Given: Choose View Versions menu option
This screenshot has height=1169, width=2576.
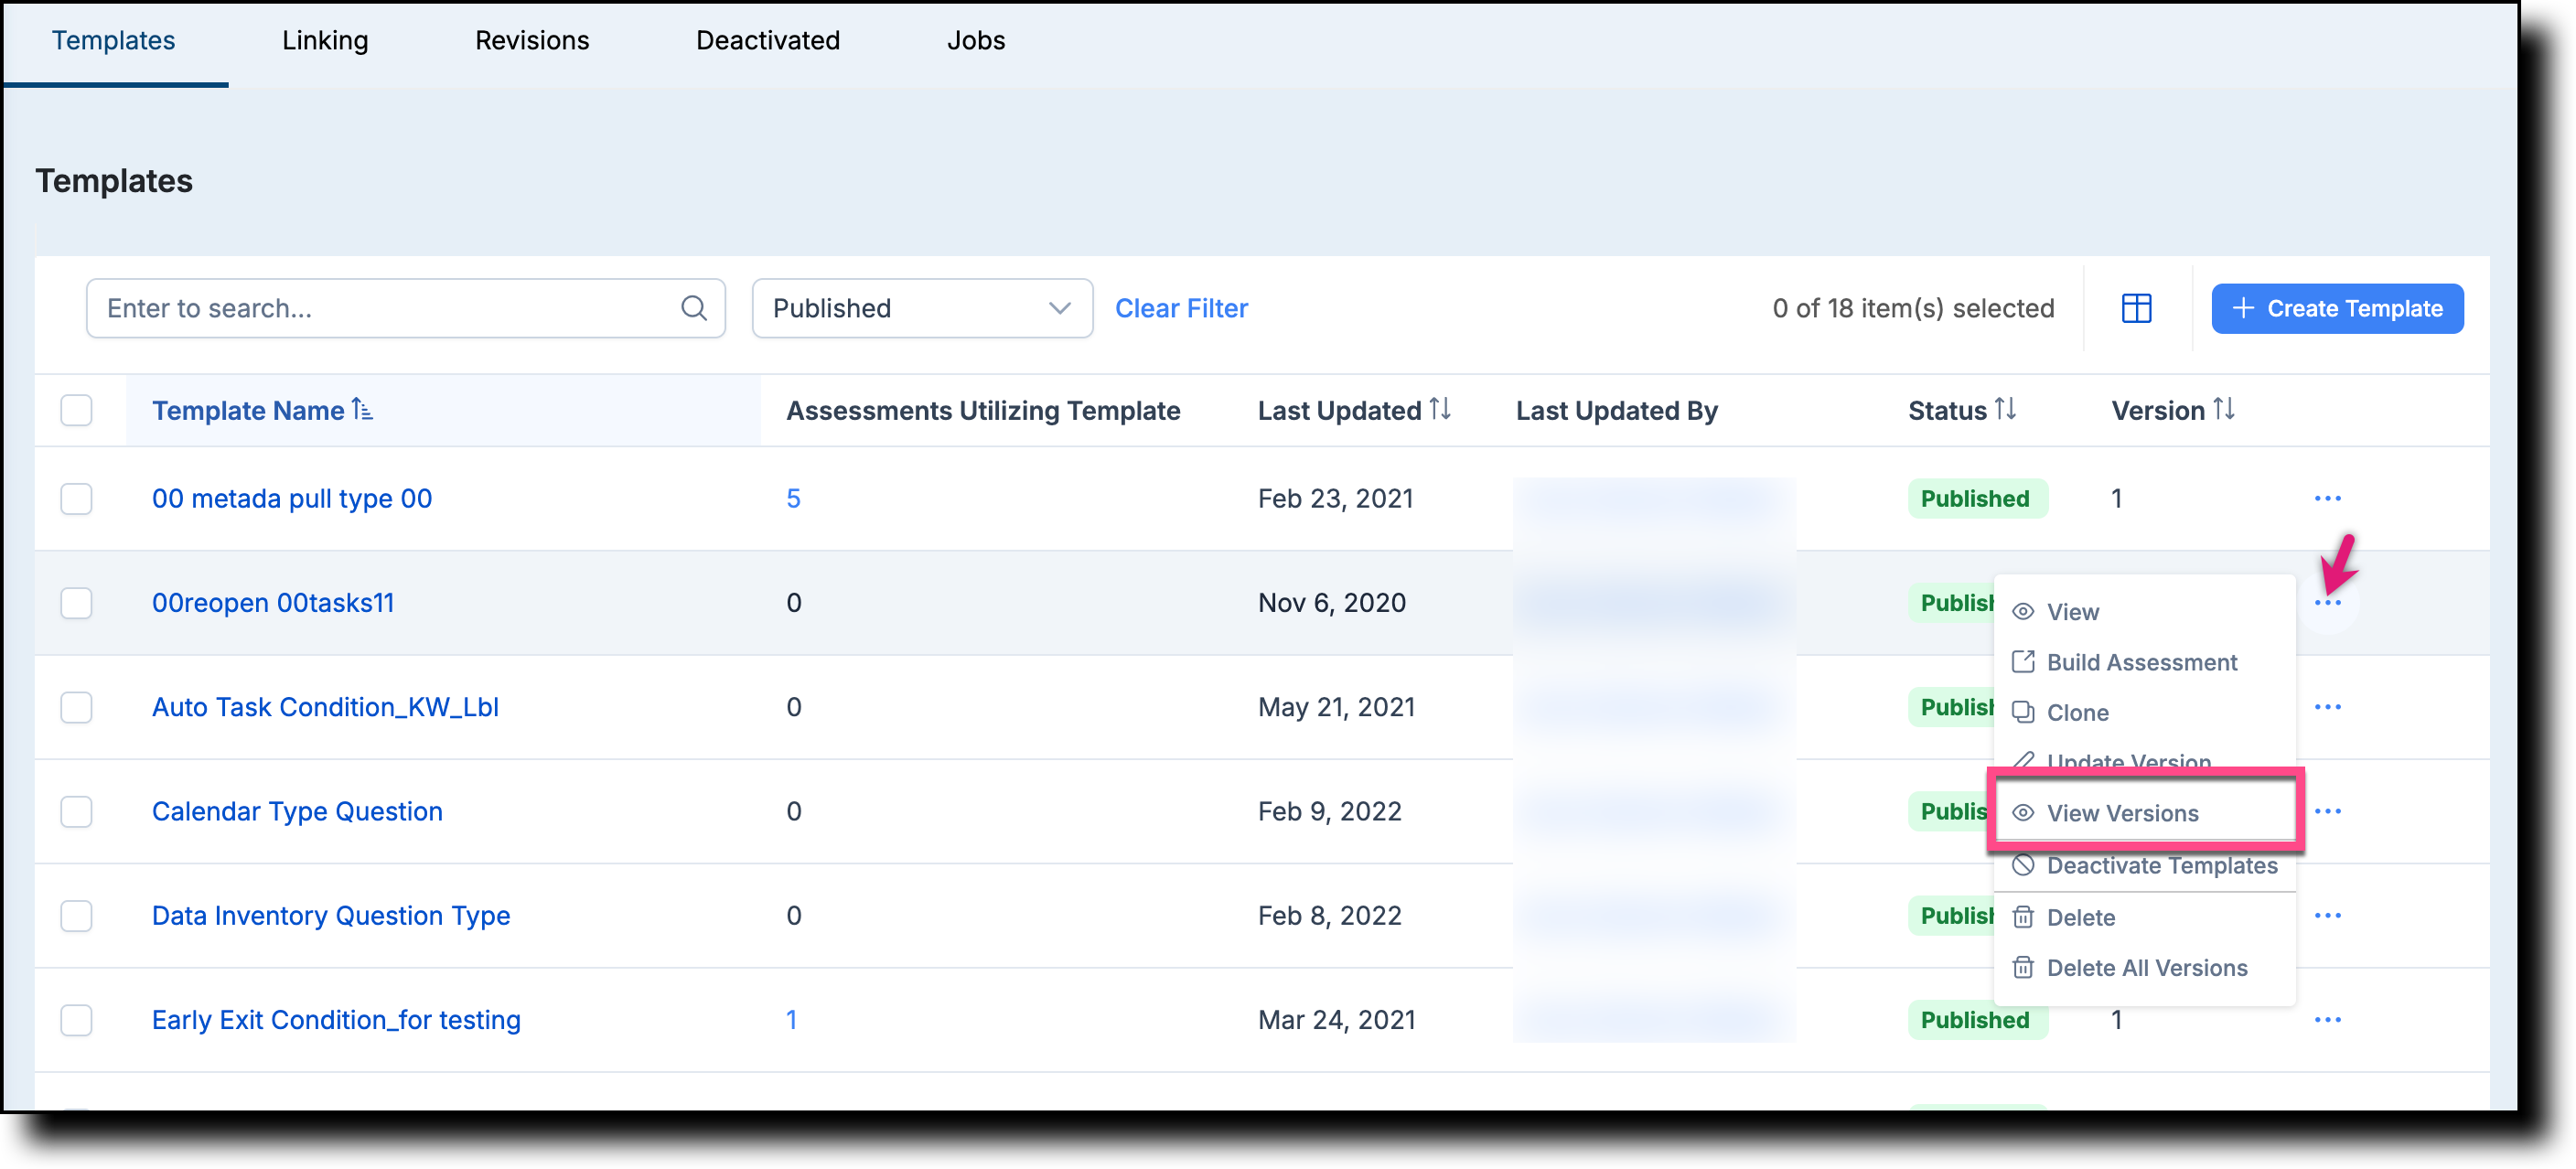Looking at the screenshot, I should pos(2143,813).
